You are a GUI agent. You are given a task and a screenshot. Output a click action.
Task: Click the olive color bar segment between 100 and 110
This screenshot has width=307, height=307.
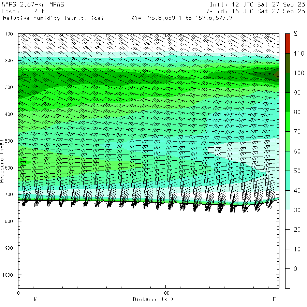tap(288, 63)
